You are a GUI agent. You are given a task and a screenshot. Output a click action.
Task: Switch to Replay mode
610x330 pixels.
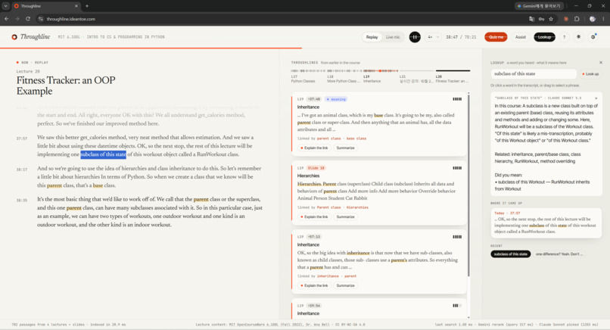point(372,37)
